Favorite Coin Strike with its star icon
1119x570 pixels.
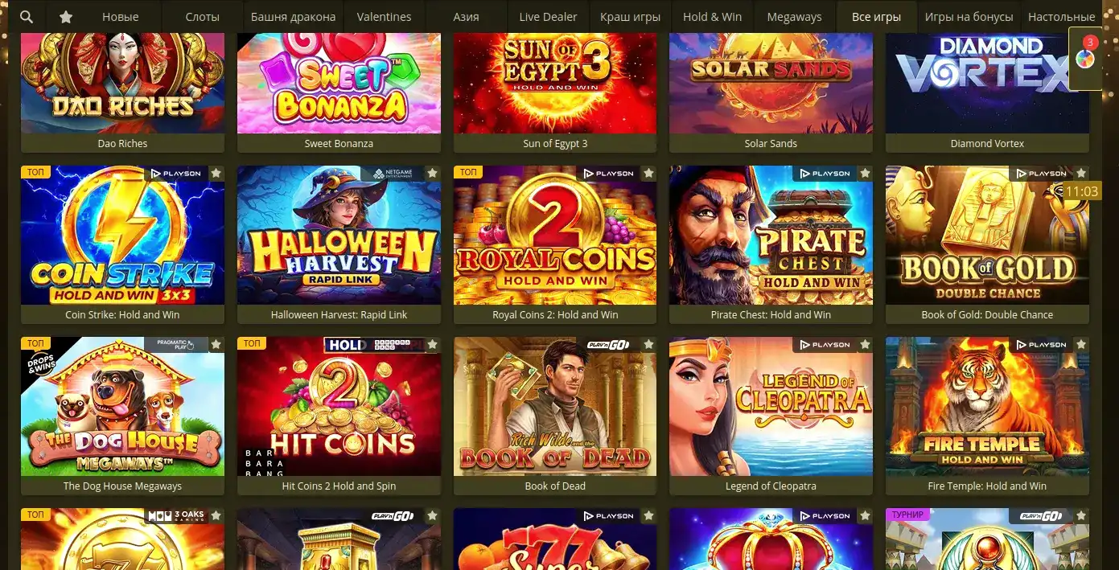coord(216,173)
